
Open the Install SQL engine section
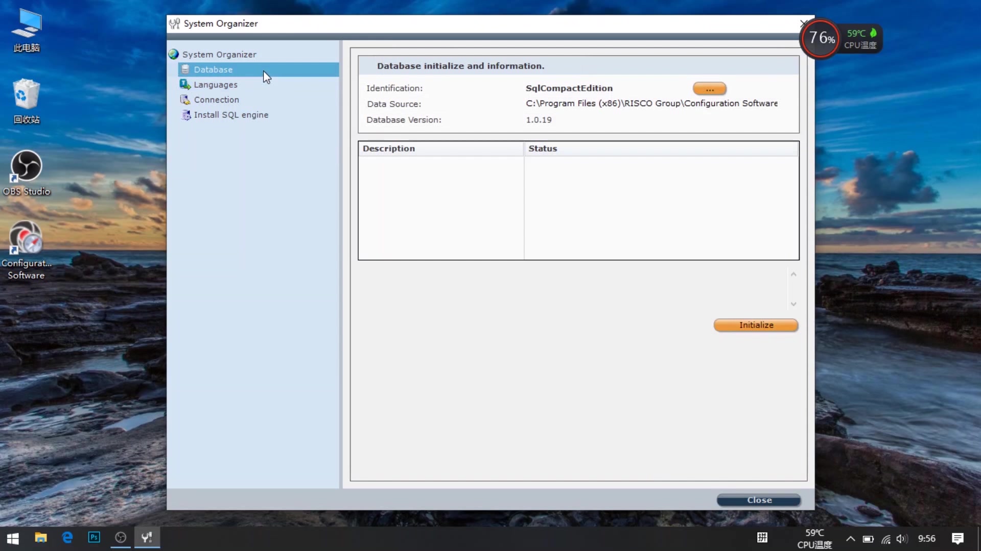tap(231, 115)
